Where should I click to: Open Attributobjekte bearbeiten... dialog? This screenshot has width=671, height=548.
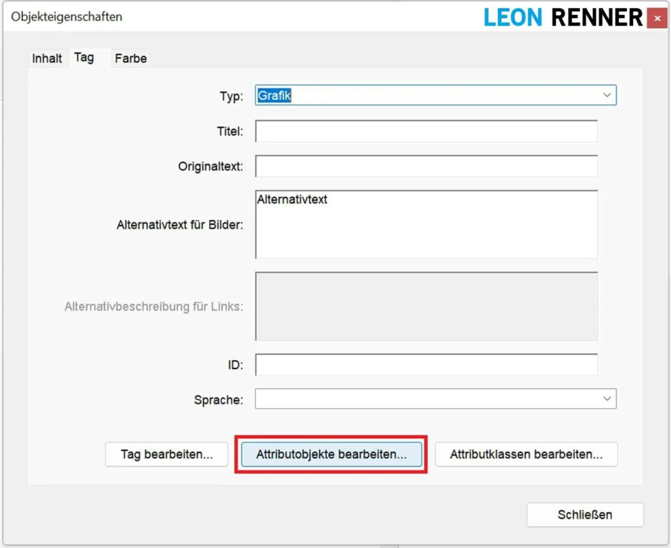(x=331, y=454)
